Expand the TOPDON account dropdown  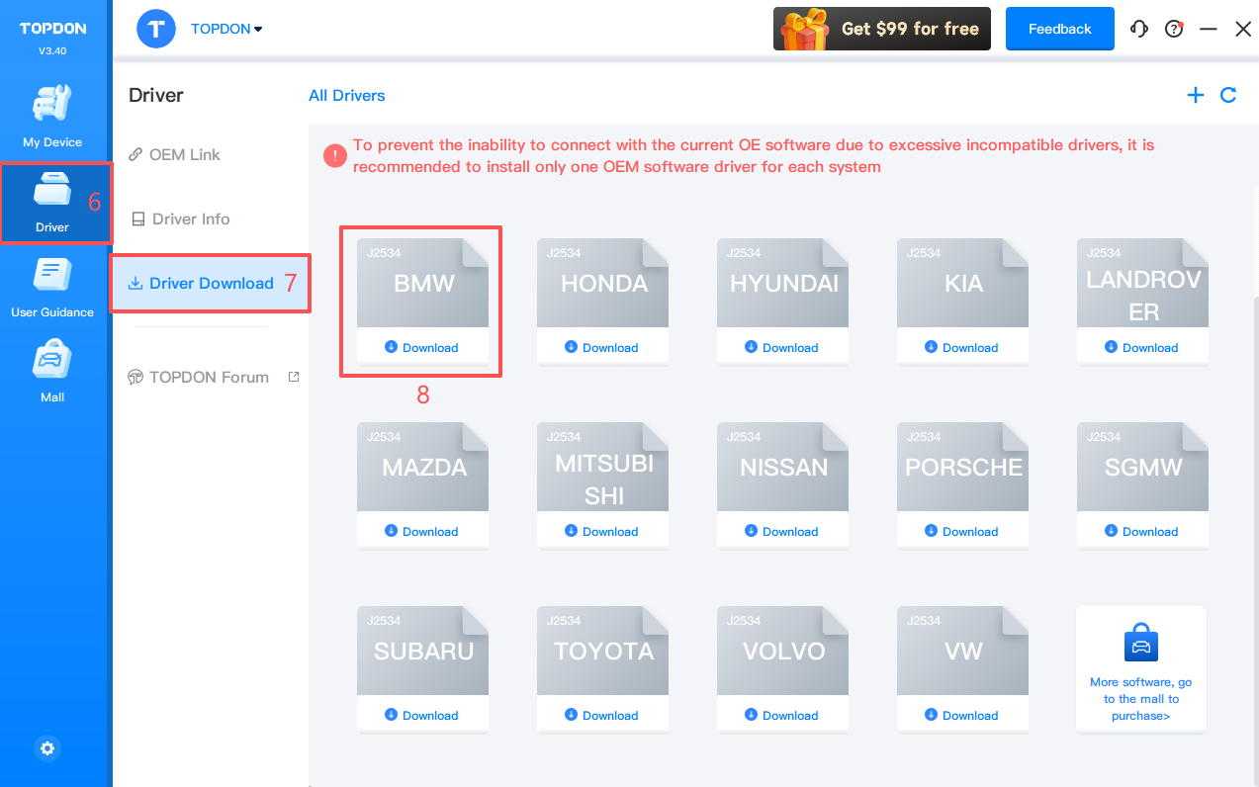tap(226, 29)
